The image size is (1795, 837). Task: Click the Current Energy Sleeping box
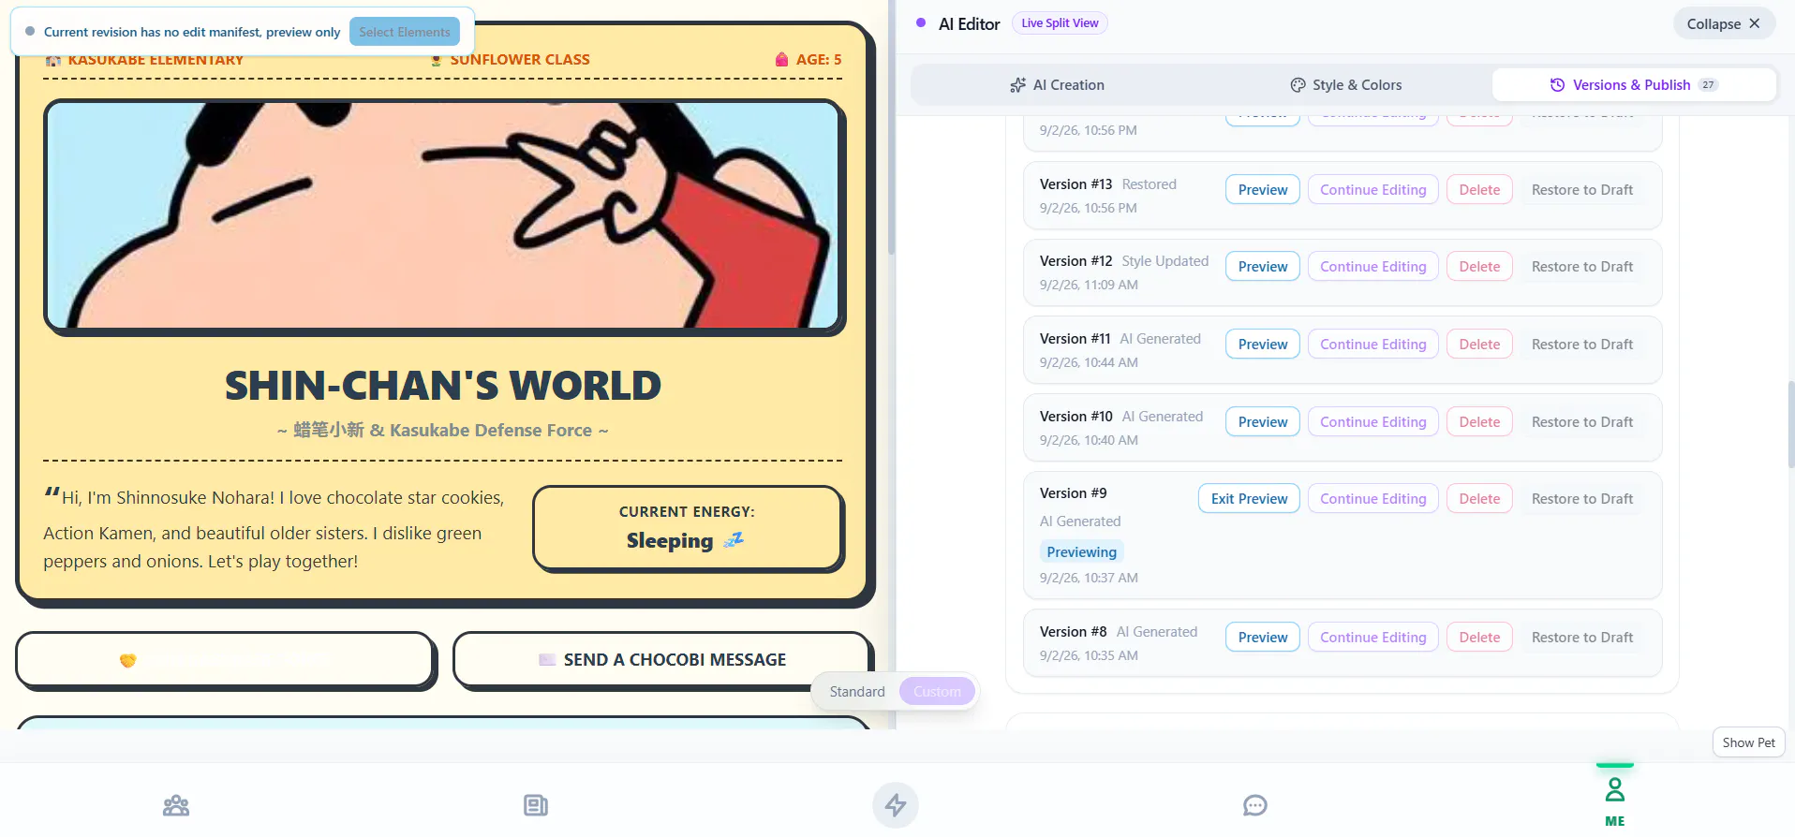pos(688,528)
